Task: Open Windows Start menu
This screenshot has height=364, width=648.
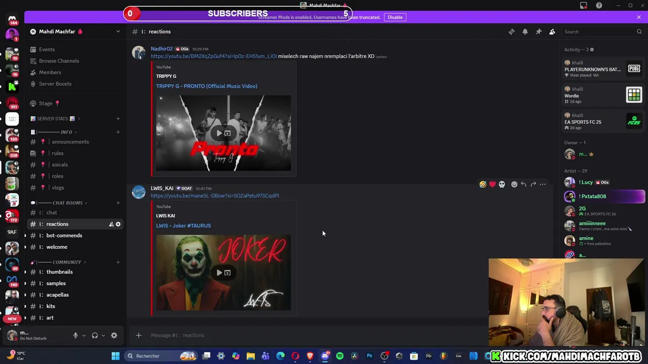Action: (x=115, y=356)
